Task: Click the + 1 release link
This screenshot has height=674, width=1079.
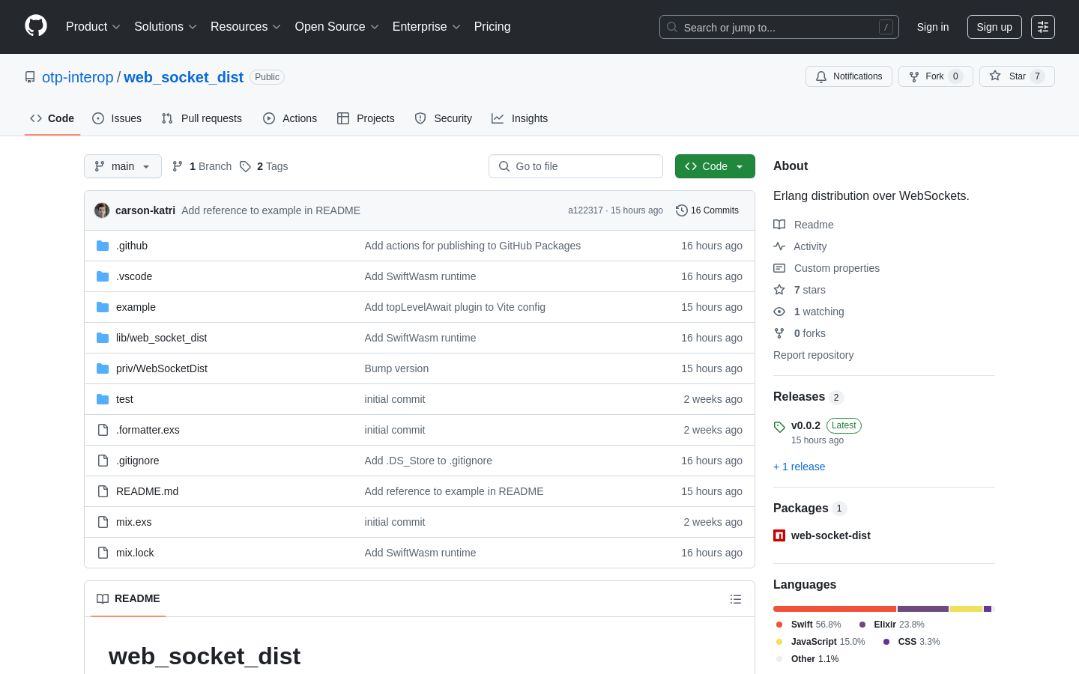Action: [799, 467]
